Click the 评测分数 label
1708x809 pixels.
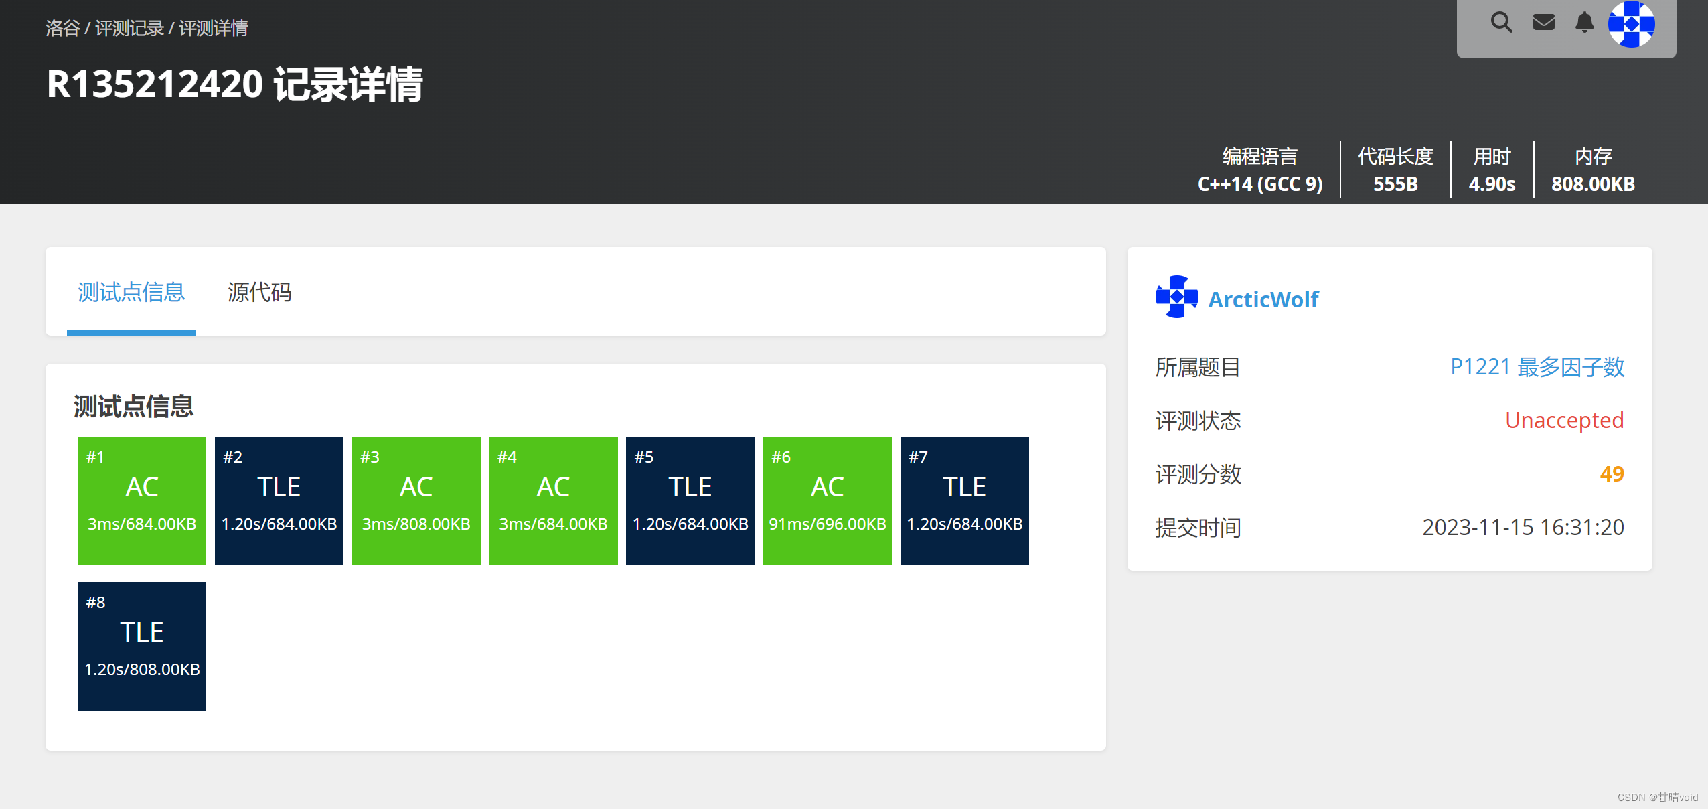(x=1198, y=474)
